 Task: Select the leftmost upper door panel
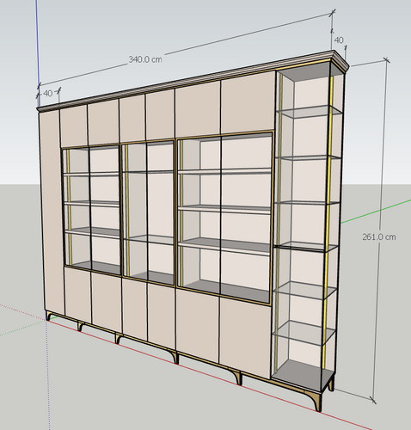(x=73, y=126)
